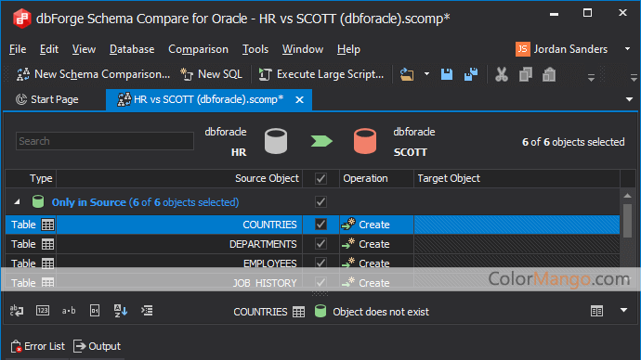Screen dimensions: 641x360
Task: Collapse the Only in Source group
Action: tap(17, 201)
